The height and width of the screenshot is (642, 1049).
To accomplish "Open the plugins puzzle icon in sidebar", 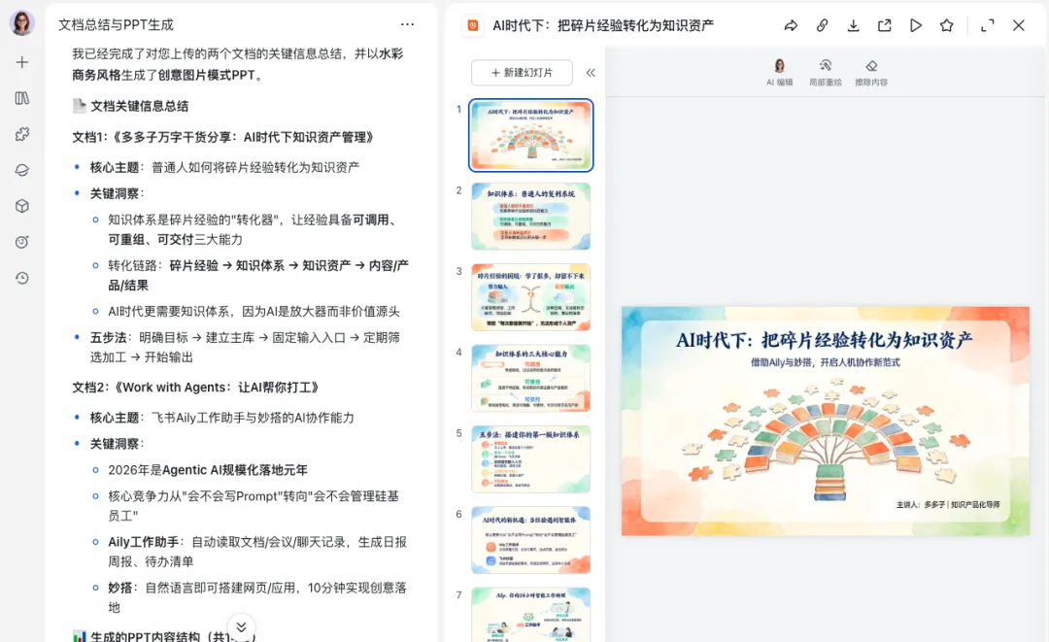I will pyautogui.click(x=22, y=134).
